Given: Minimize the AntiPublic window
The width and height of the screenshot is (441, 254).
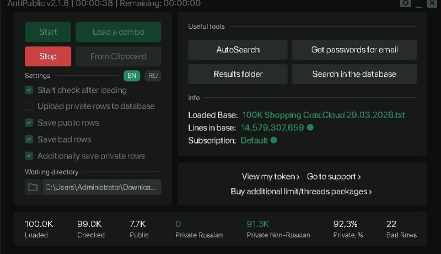Looking at the screenshot, I should click(x=419, y=3).
